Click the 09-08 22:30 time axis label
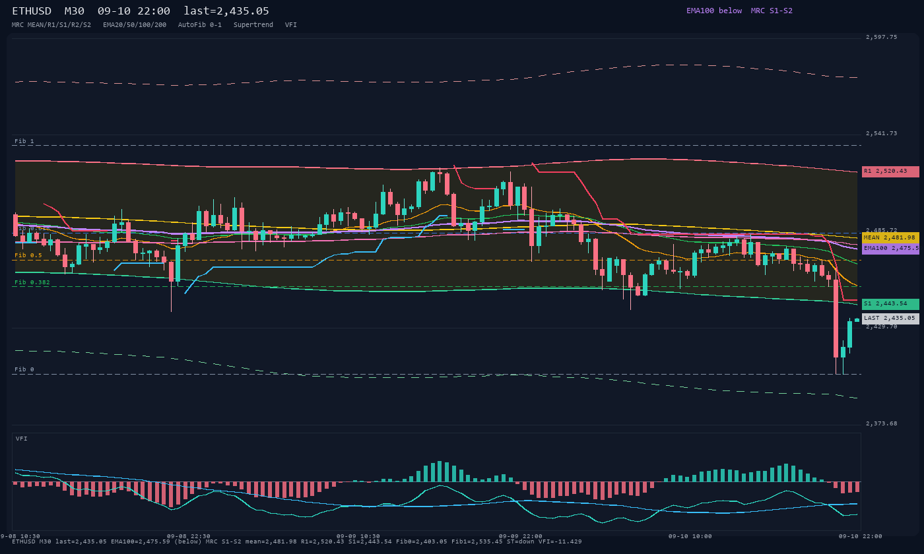 click(x=189, y=536)
